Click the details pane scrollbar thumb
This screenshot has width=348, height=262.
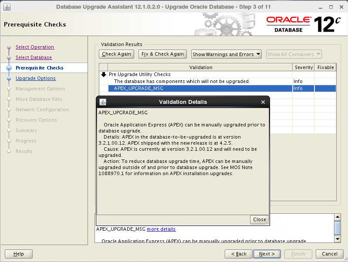pyautogui.click(x=338, y=228)
